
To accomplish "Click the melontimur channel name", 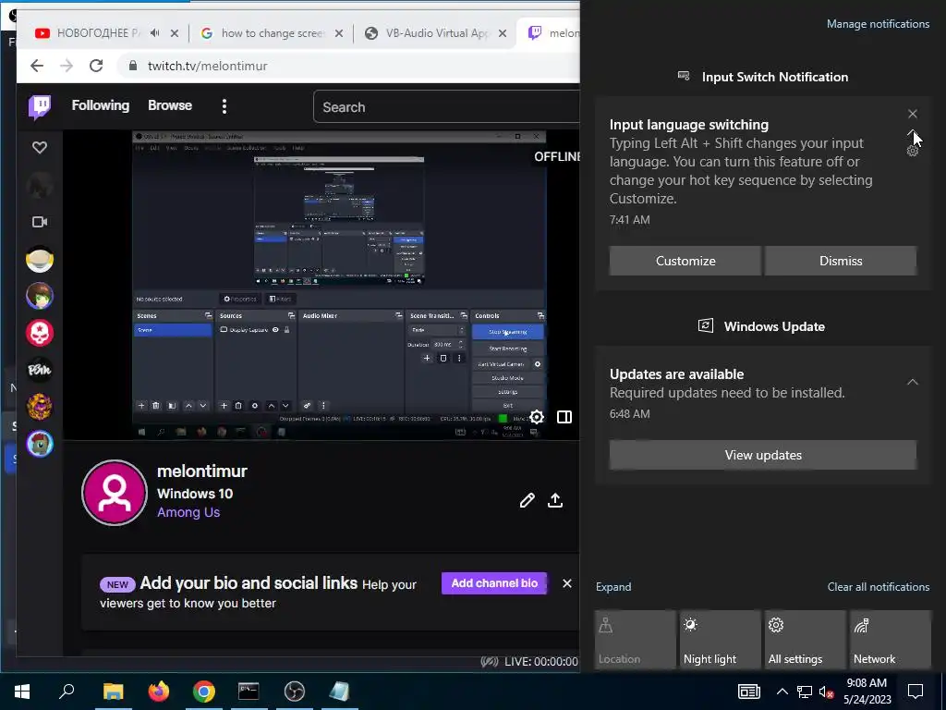I will (202, 471).
